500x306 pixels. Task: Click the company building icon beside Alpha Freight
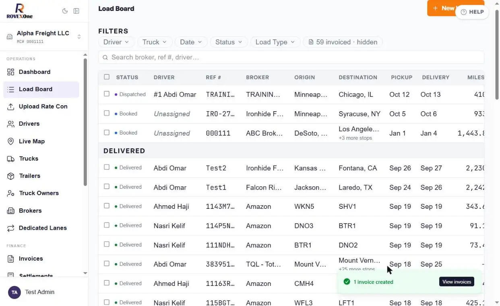pyautogui.click(x=10, y=37)
